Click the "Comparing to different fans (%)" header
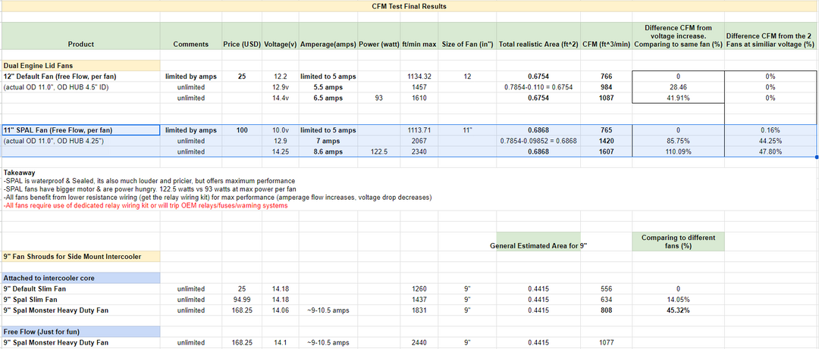819x349 pixels. click(x=677, y=241)
